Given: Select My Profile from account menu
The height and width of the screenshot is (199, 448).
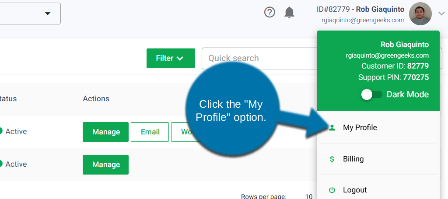Looking at the screenshot, I should pyautogui.click(x=360, y=128).
